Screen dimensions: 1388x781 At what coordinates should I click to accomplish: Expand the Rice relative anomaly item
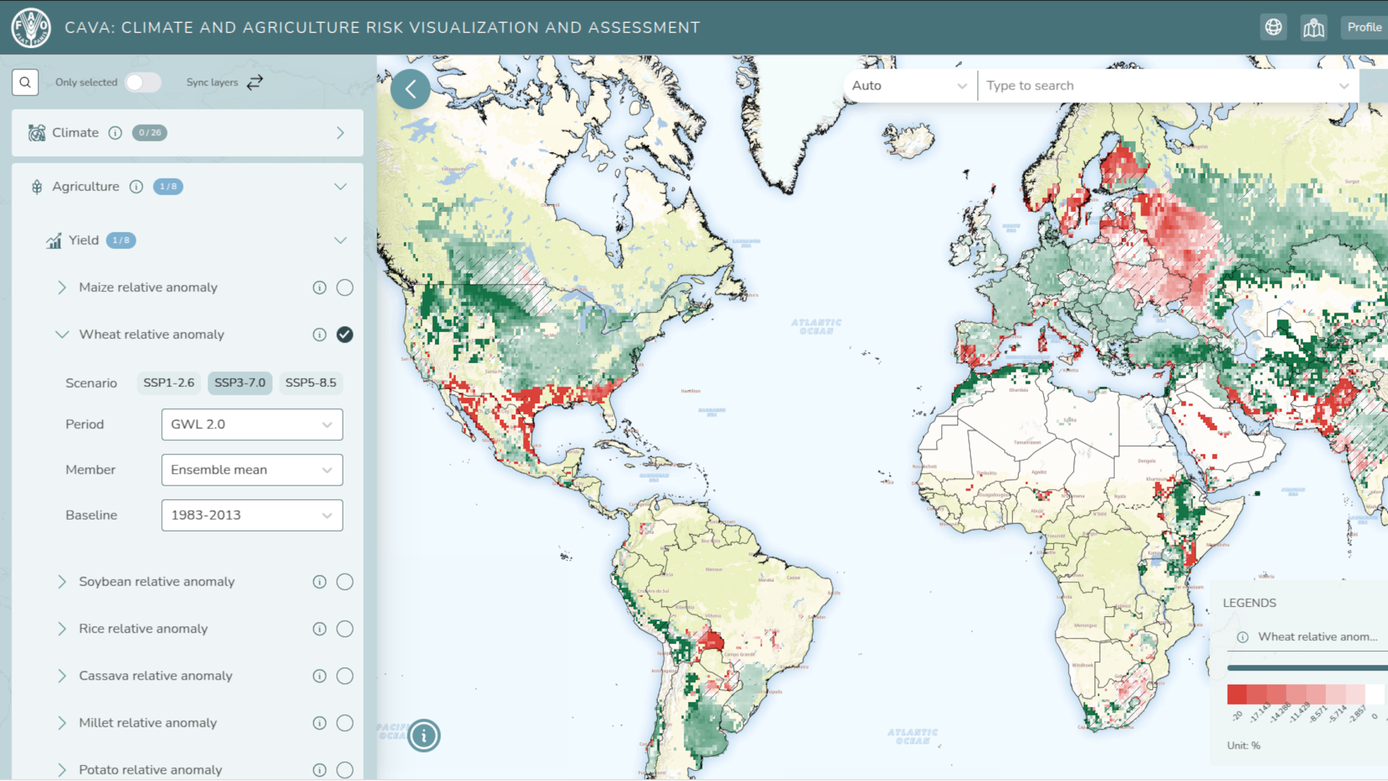click(62, 629)
